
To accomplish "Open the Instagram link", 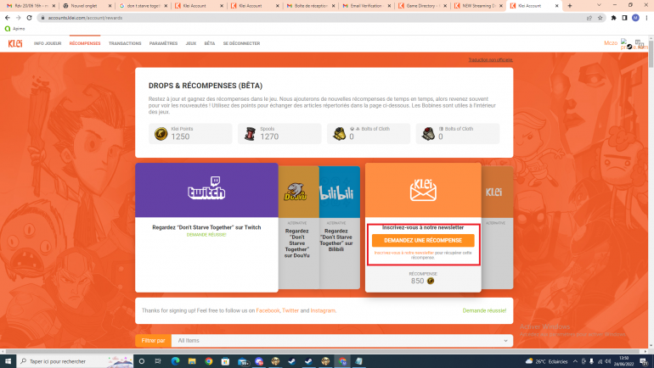I will (x=323, y=310).
